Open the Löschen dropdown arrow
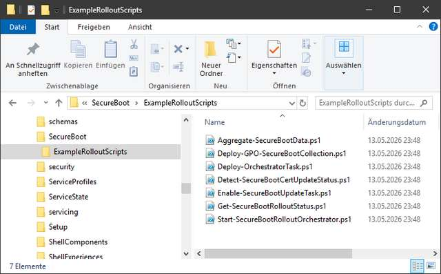The width and height of the screenshot is (441, 274). 187,49
